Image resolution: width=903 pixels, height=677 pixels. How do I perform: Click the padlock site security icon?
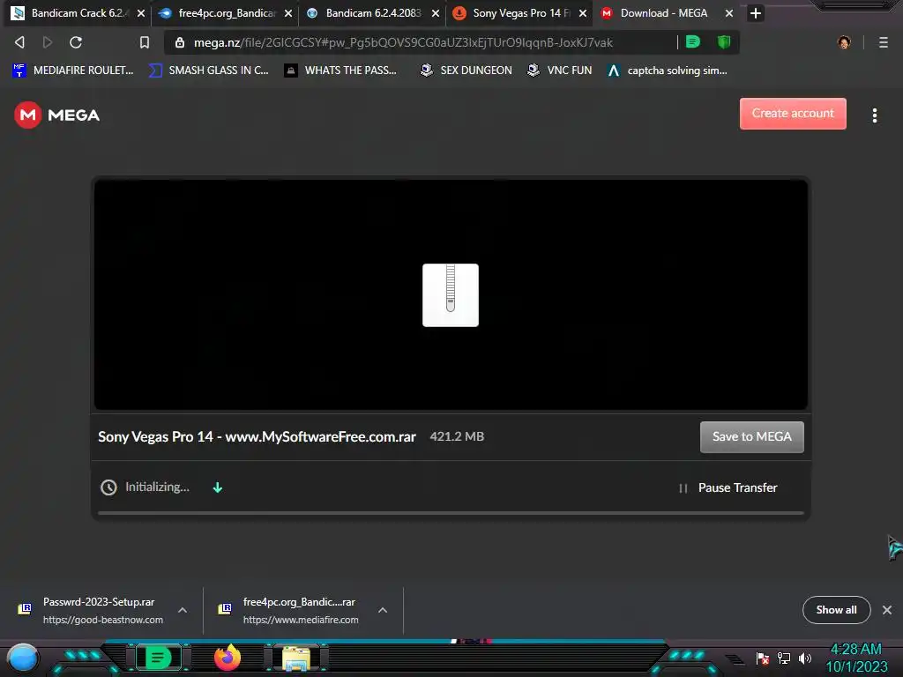click(x=180, y=42)
